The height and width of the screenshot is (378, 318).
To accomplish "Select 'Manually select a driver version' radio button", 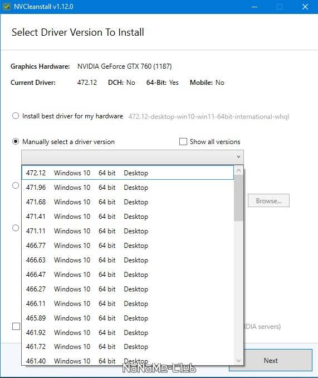I will 16,141.
